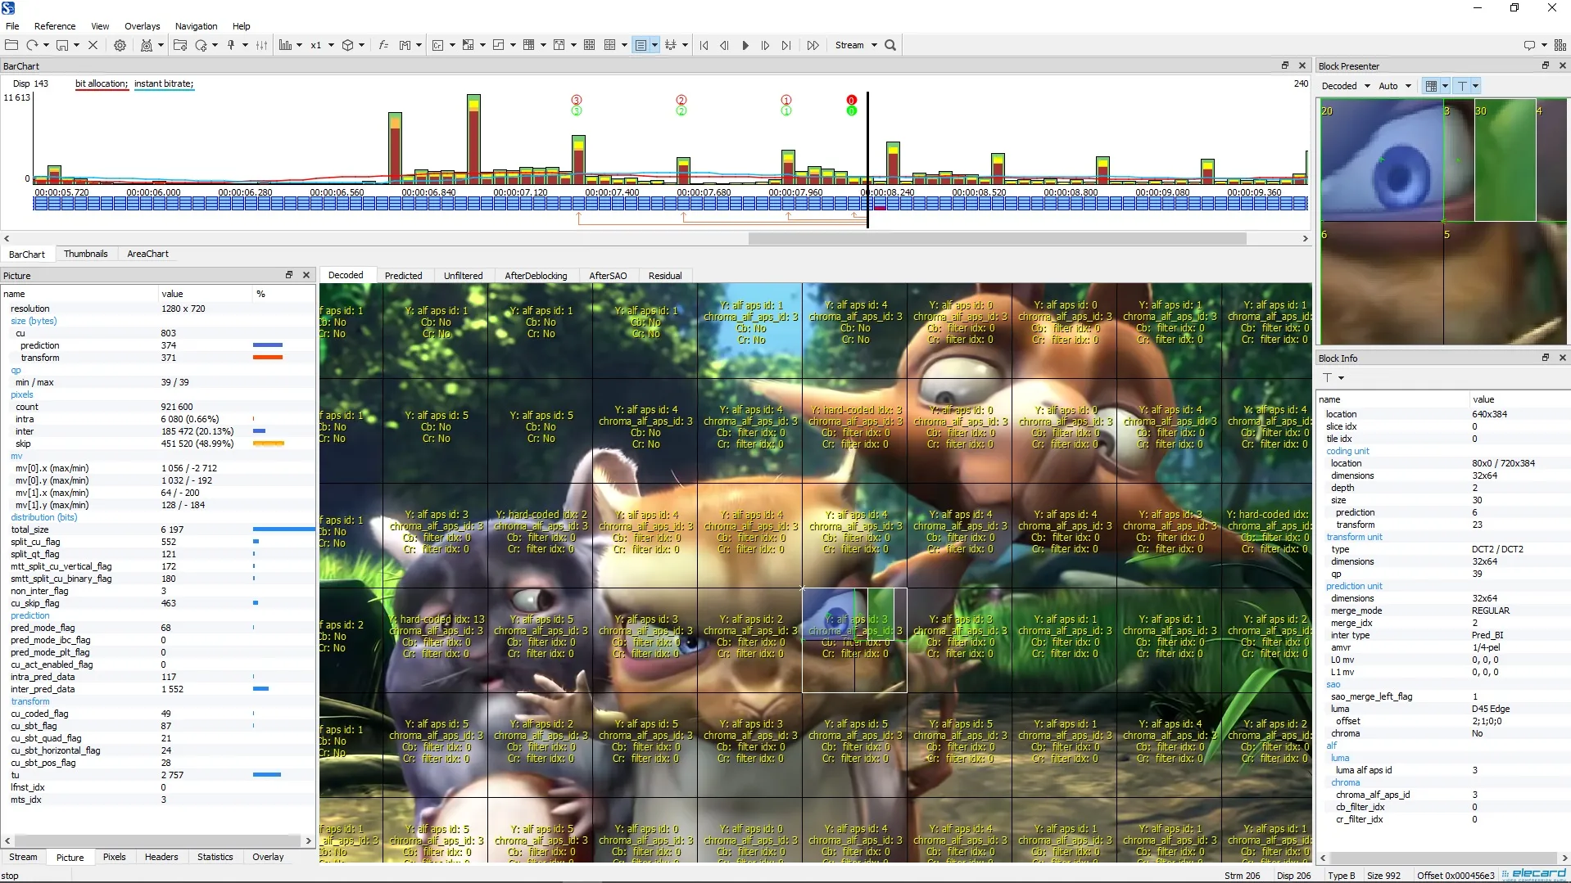Jump to the first frame icon
The width and height of the screenshot is (1571, 883).
tap(704, 46)
